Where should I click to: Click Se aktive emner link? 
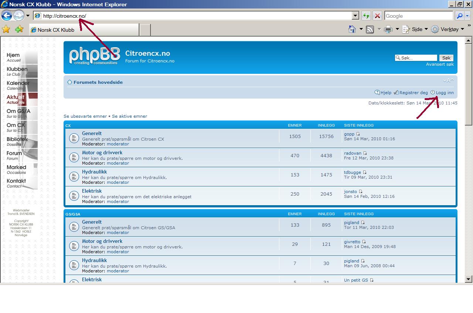pos(129,116)
